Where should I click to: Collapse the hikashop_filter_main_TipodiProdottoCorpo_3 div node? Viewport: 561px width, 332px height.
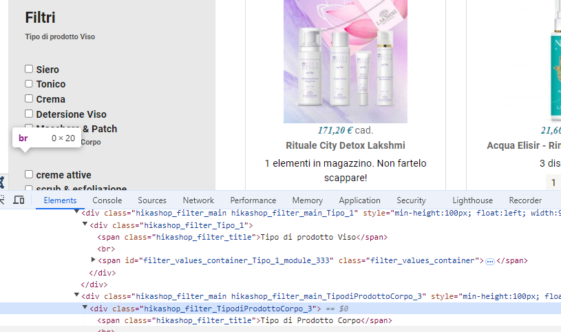[x=76, y=295]
